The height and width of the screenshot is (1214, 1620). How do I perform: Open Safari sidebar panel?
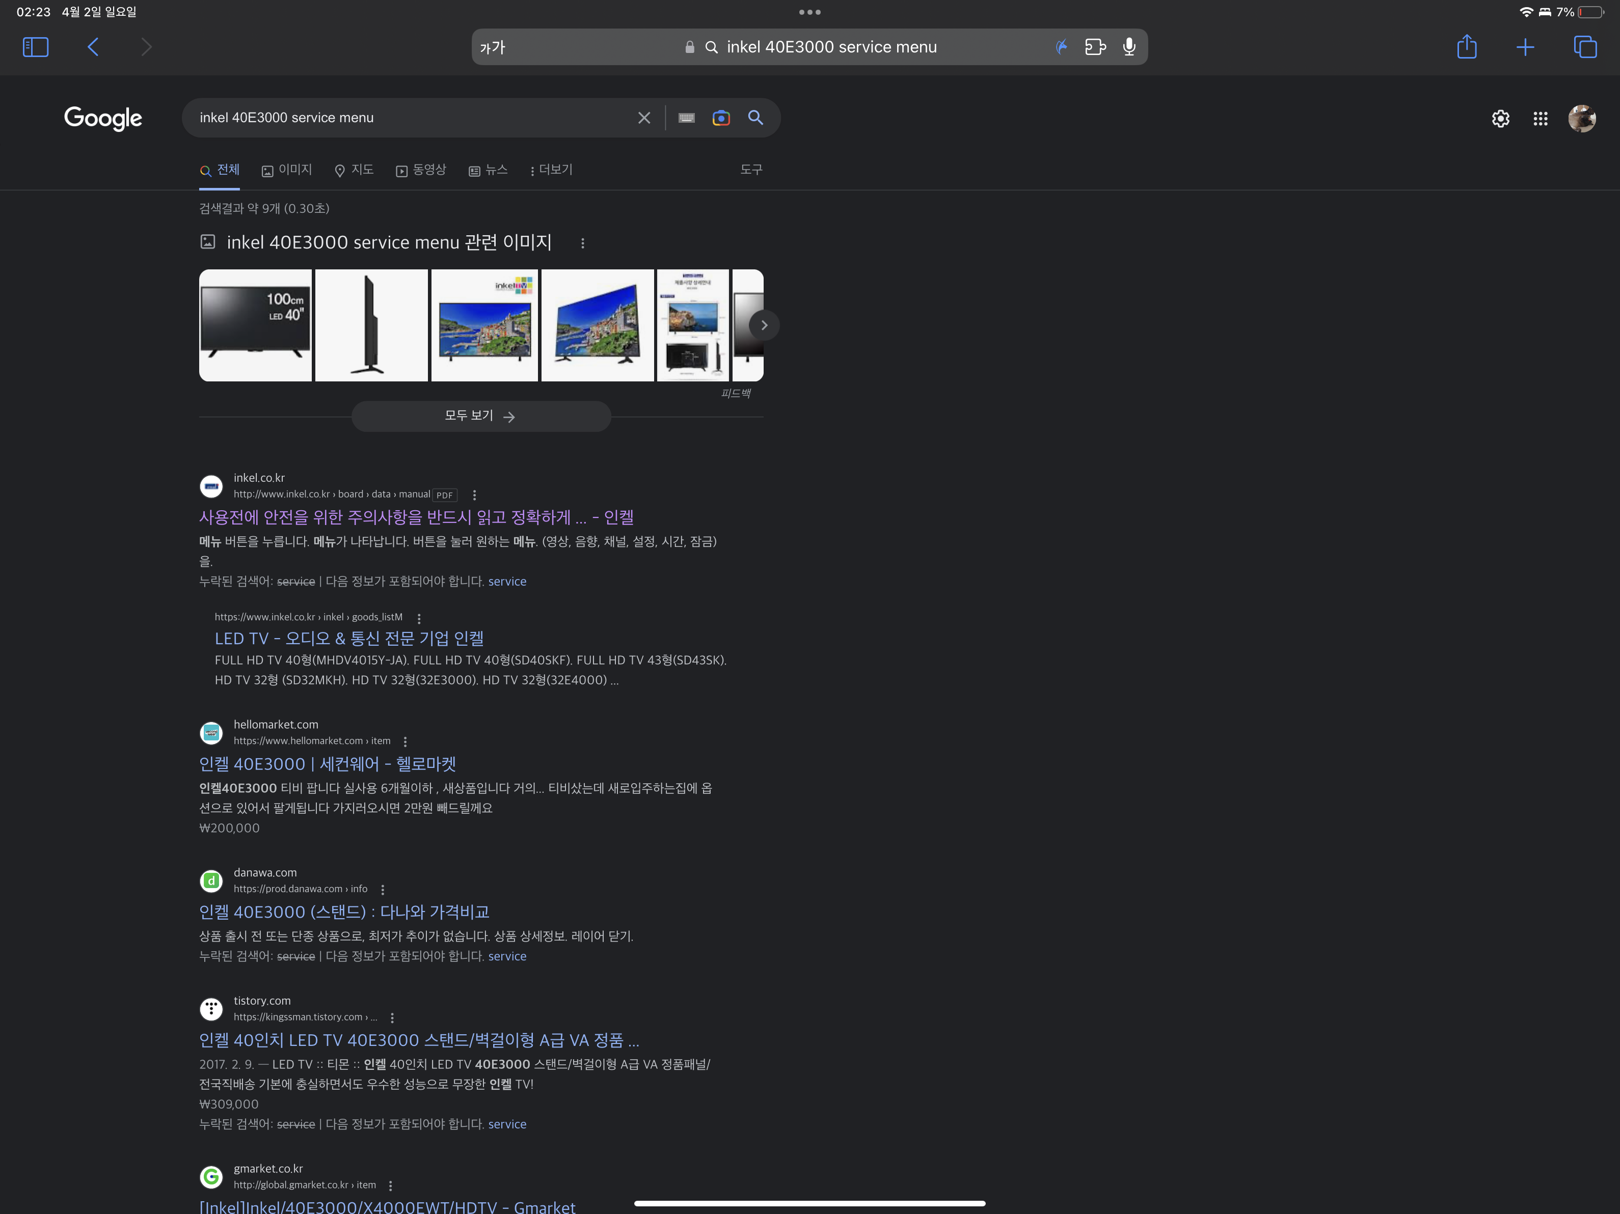point(35,47)
